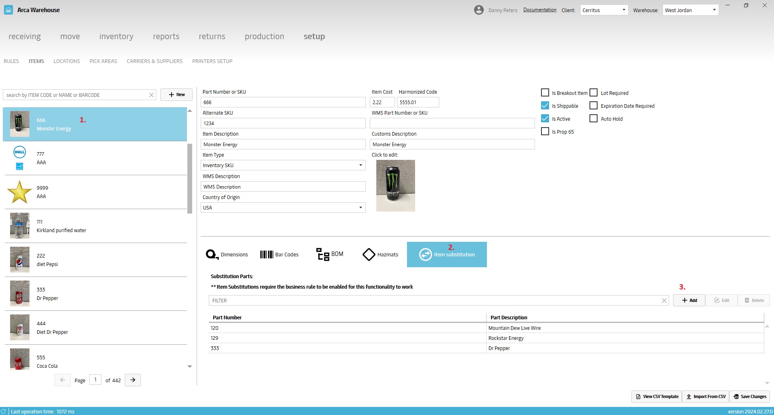Click the Item Cost field

[x=382, y=103]
